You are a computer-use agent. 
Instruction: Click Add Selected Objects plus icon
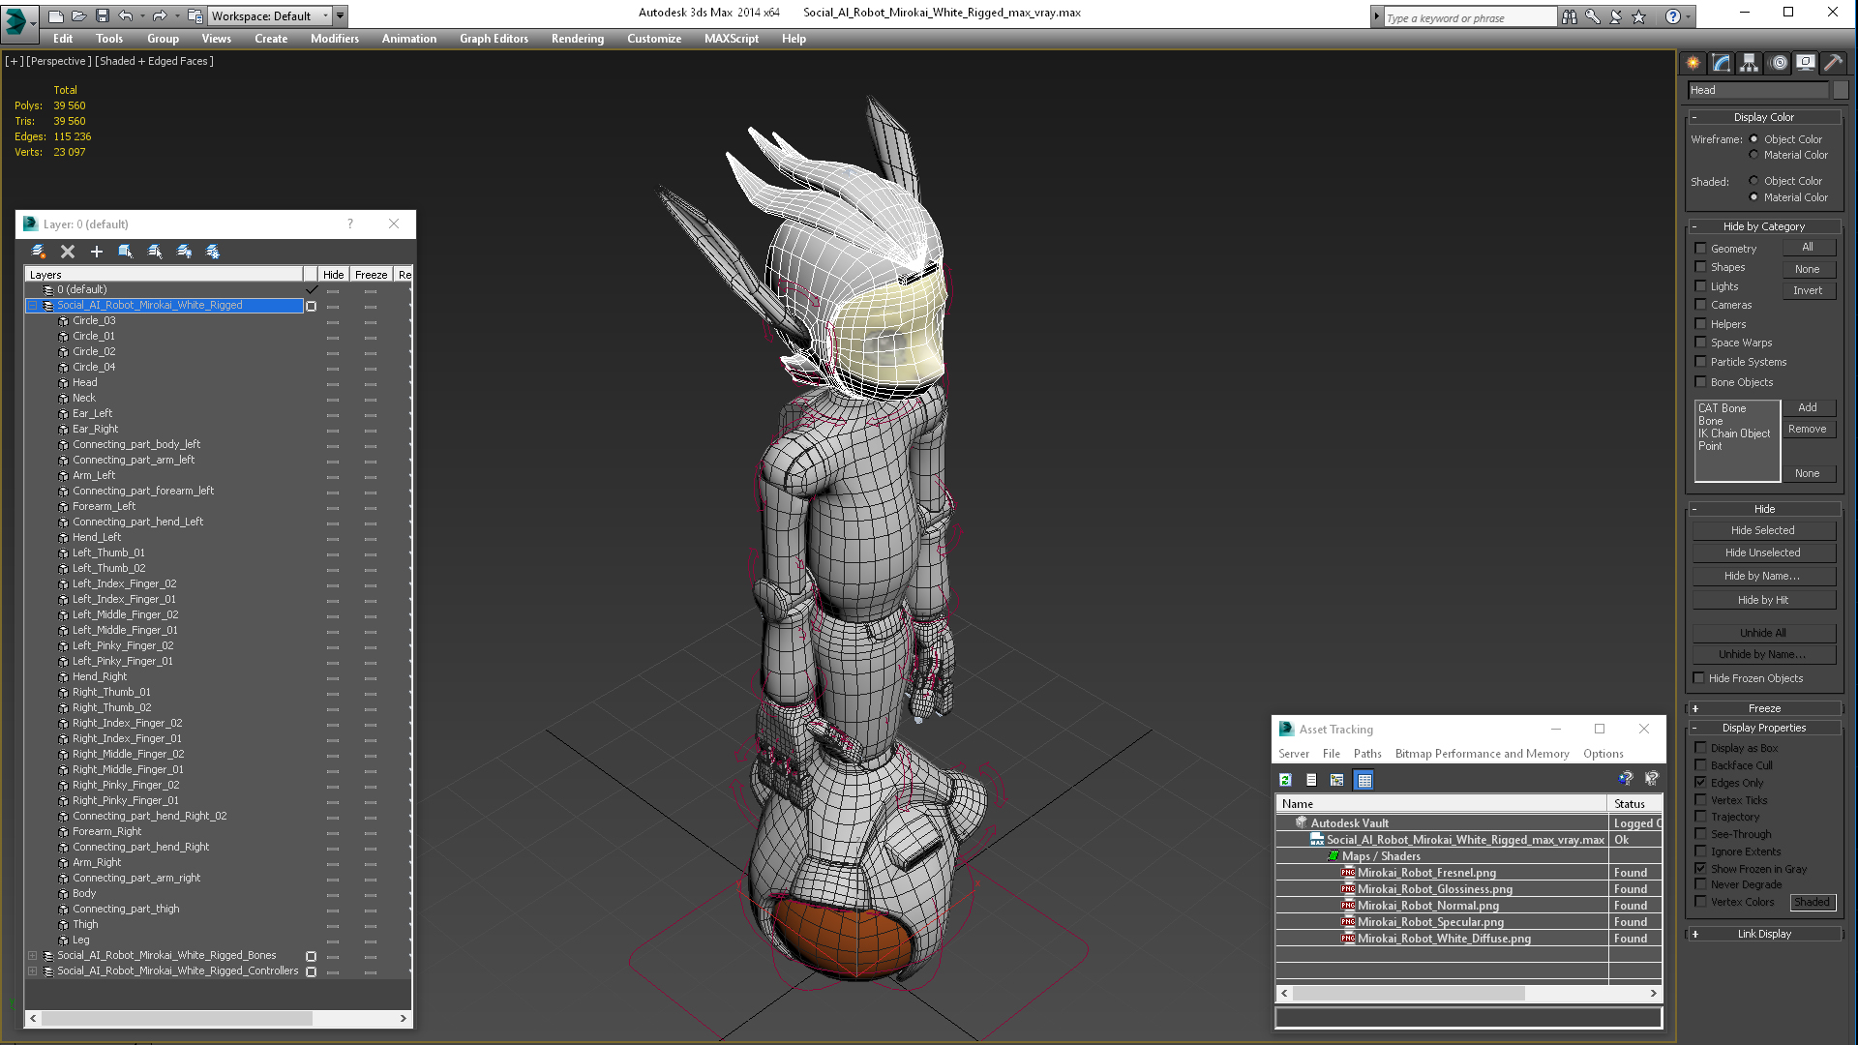coord(97,252)
